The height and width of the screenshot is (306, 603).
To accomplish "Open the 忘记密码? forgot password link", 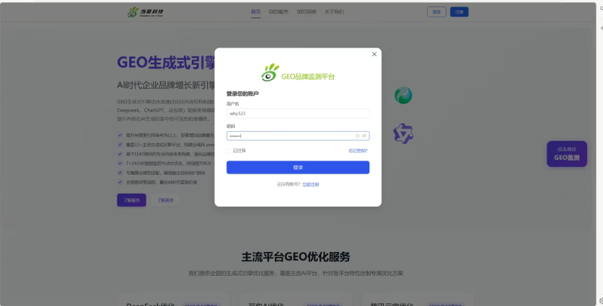I will 358,150.
